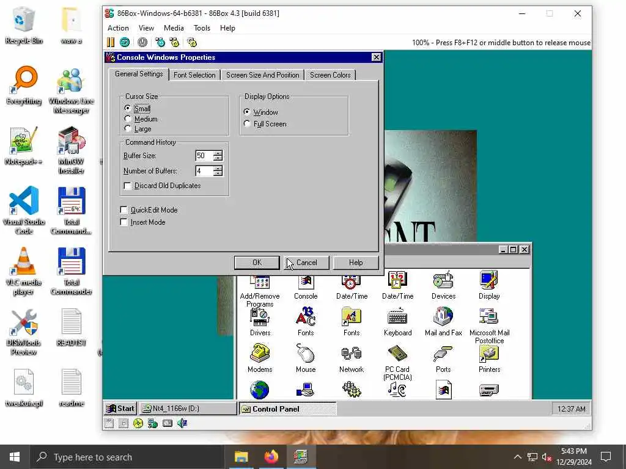This screenshot has height=469, width=626.
Task: Open the Console icon in Control Panel
Action: [306, 287]
